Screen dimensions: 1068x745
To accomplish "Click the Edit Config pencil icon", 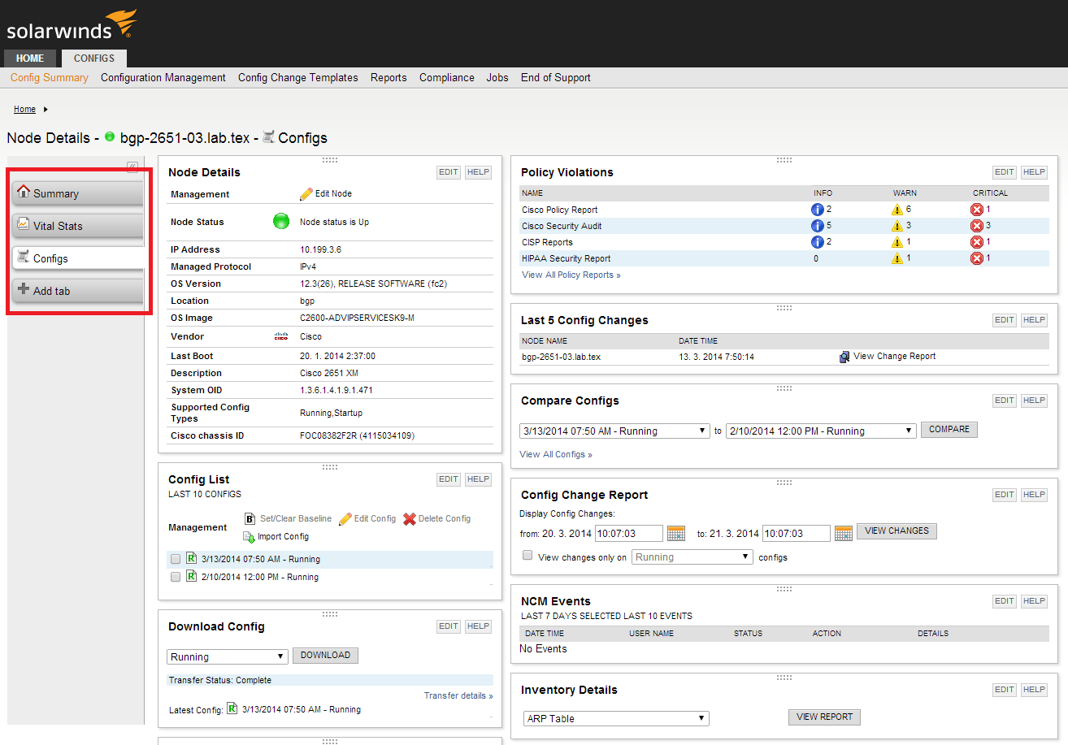I will click(345, 518).
